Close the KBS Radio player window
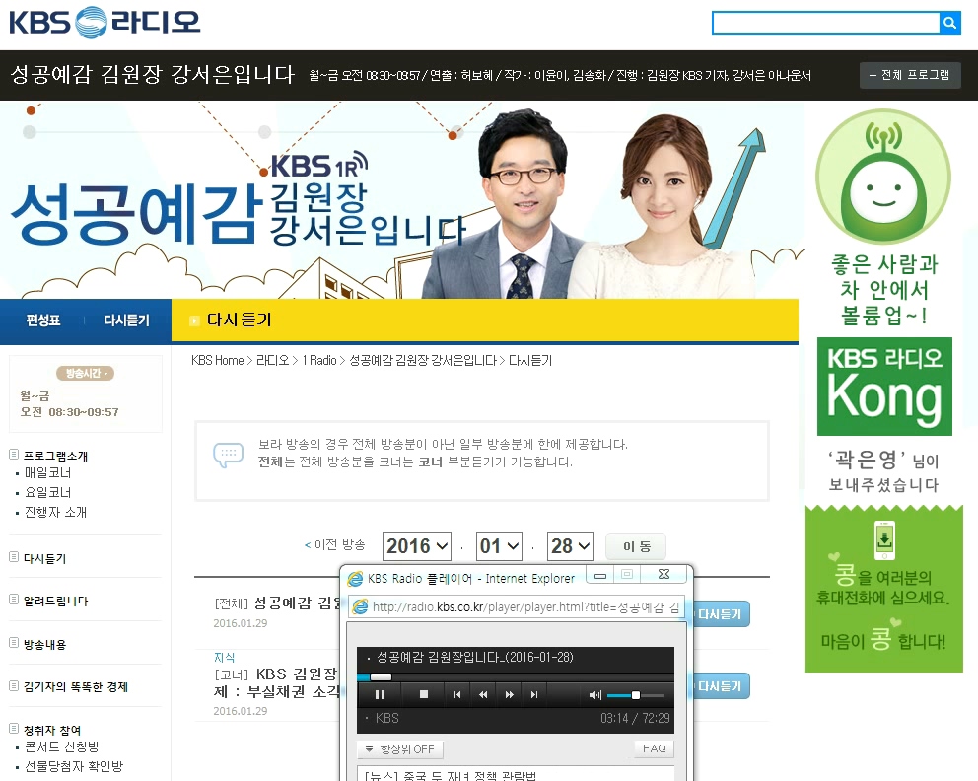 664,574
